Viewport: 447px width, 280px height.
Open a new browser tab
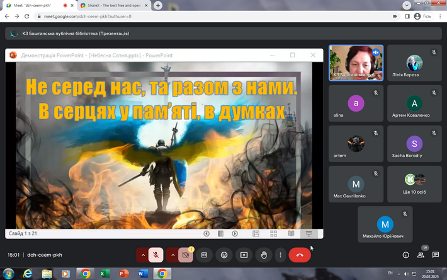coord(158,6)
